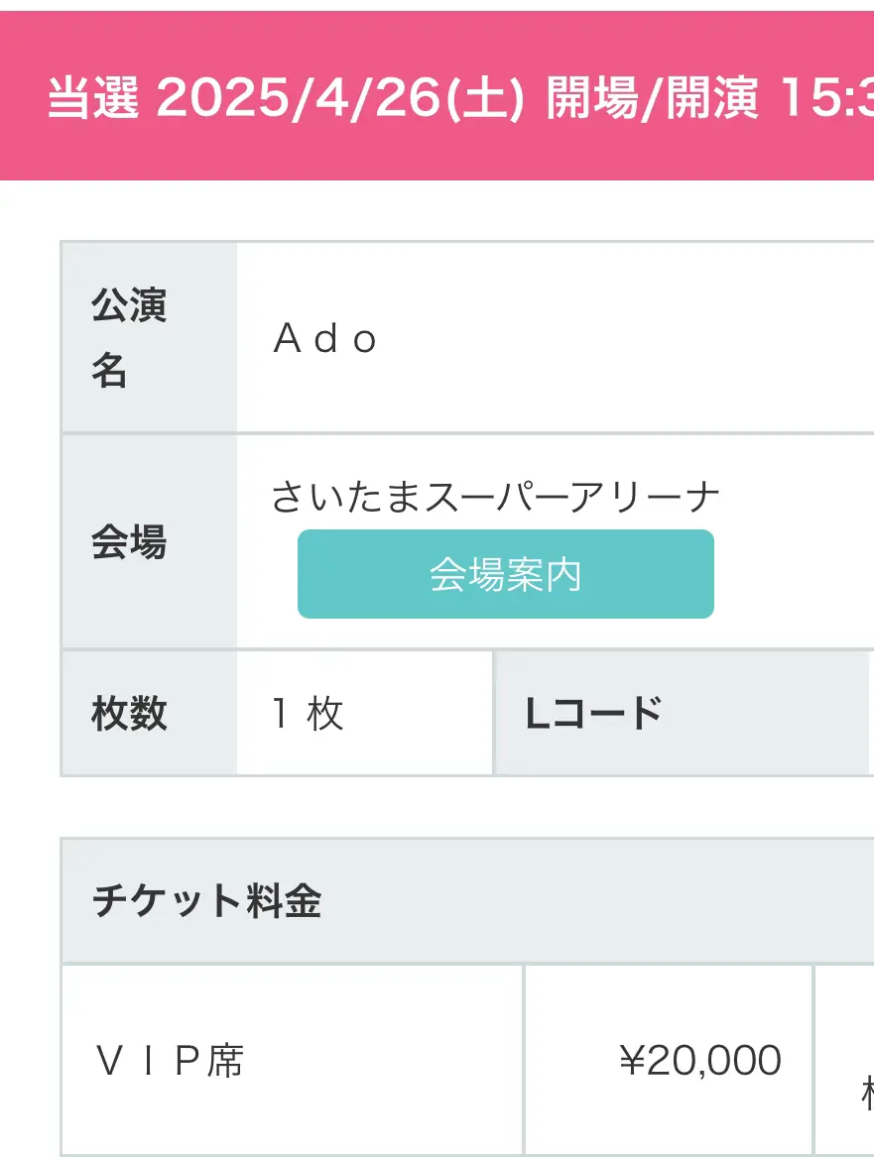874x1157 pixels.
Task: Click the 当選 word in the banner
Action: tap(93, 97)
